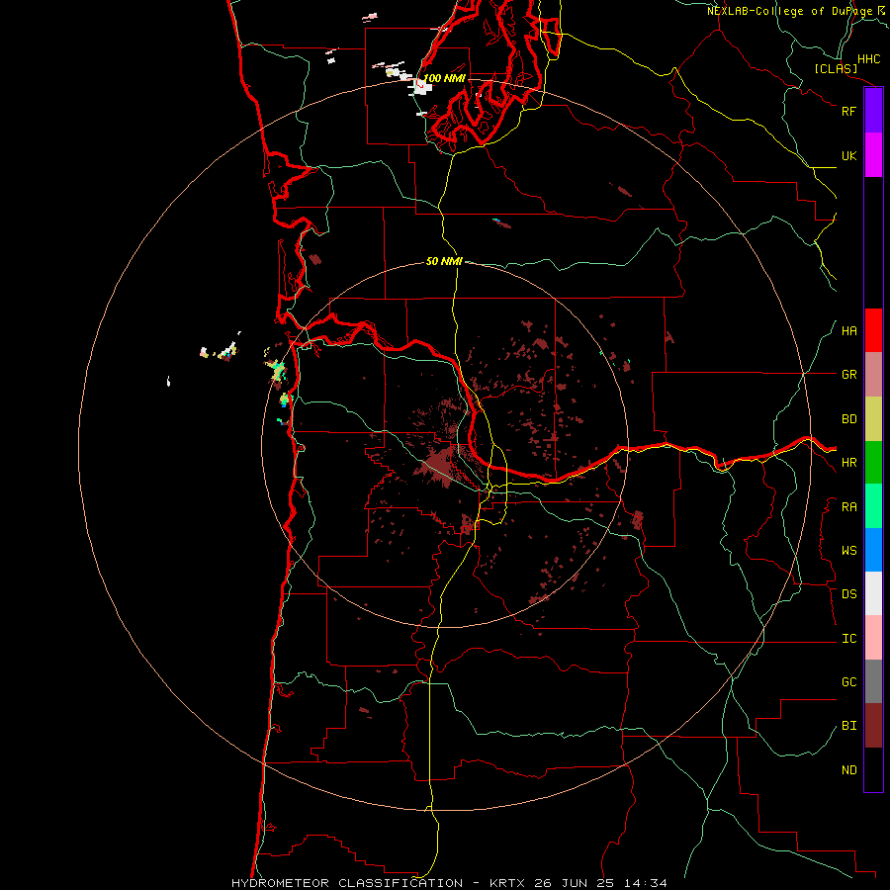Select the WS legend label
The height and width of the screenshot is (890, 890).
(848, 551)
